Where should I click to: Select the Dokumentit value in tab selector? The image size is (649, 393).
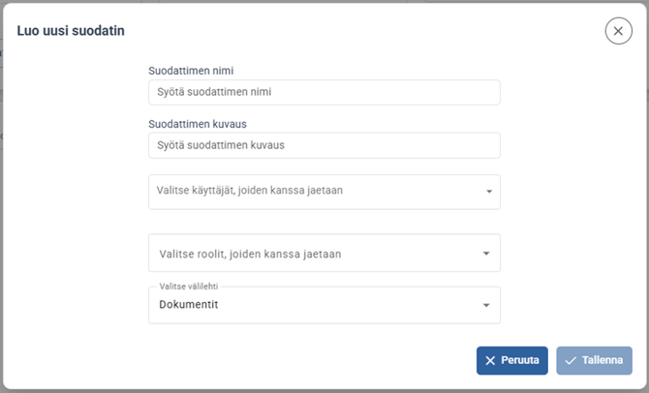point(189,305)
